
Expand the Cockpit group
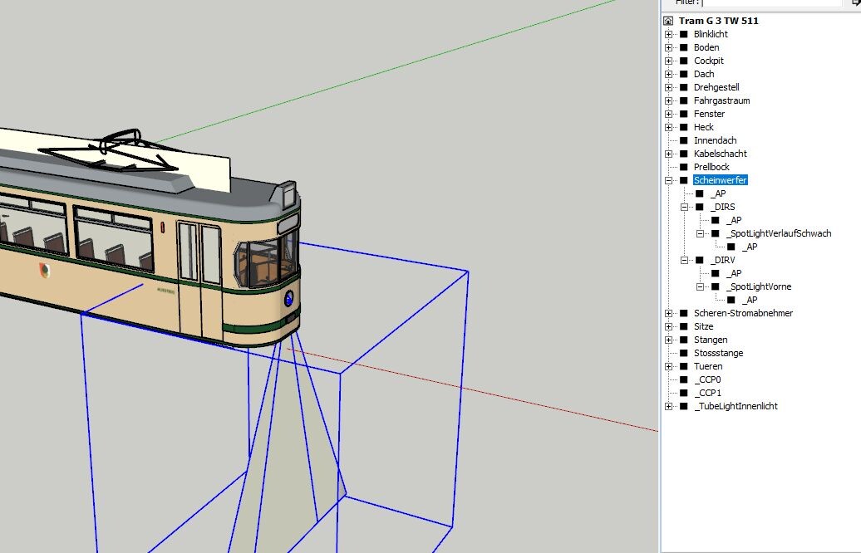pyautogui.click(x=668, y=61)
